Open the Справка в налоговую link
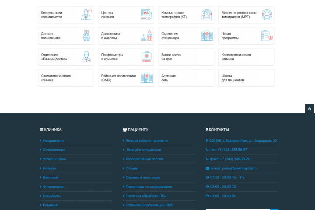Image resolution: width=315 pixels, height=210 pixels. 143,178
